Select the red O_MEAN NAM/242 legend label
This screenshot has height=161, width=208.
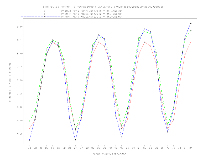coord(92,11)
